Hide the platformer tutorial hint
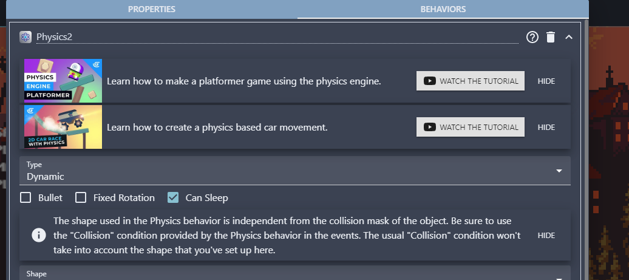Viewport: 629px width, 280px height. (546, 81)
